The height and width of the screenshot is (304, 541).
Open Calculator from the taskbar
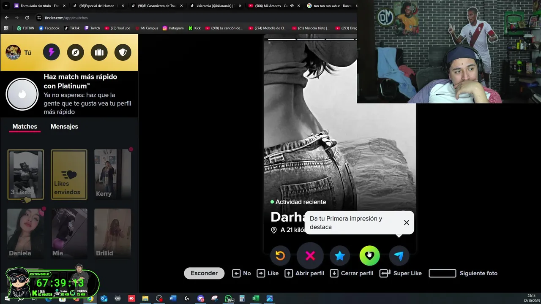click(242, 299)
